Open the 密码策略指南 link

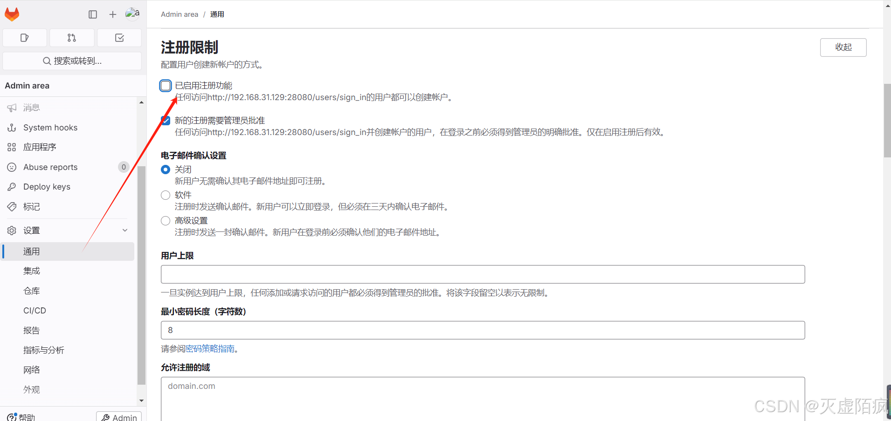[210, 349]
